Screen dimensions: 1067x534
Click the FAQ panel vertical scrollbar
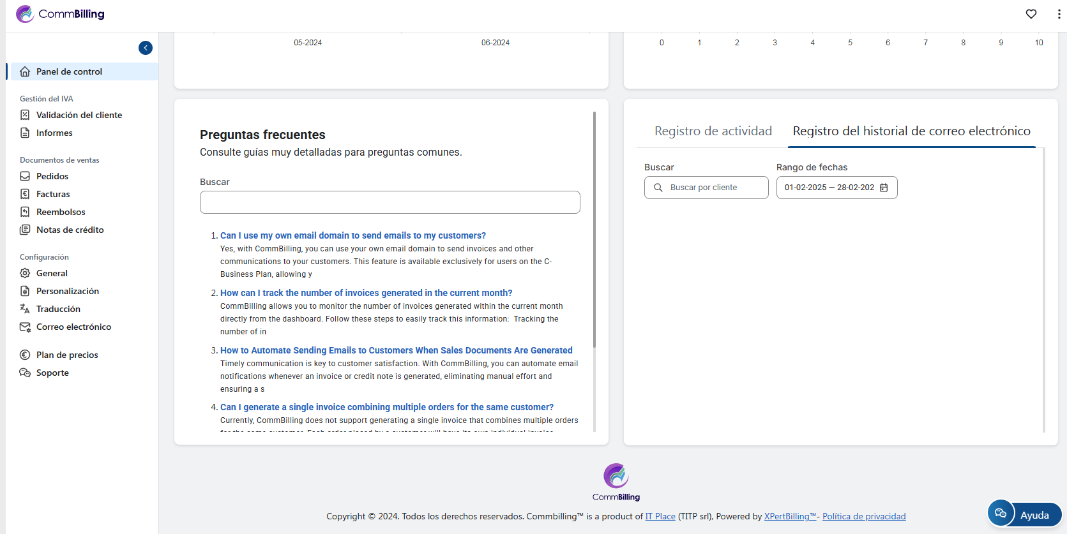[x=594, y=230]
